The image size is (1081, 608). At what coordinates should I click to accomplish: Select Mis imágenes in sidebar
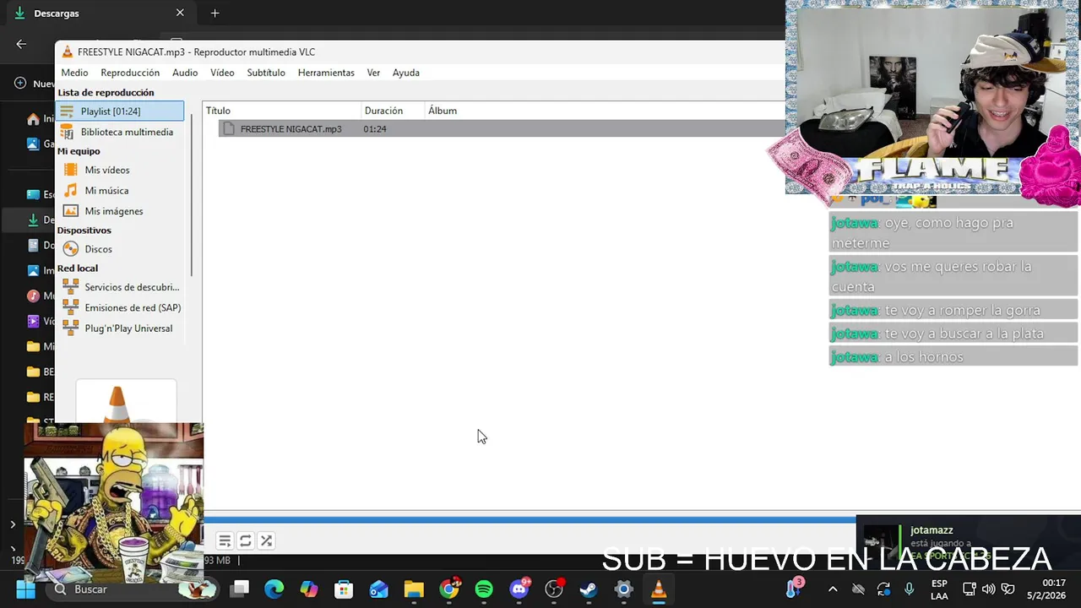[120, 211]
